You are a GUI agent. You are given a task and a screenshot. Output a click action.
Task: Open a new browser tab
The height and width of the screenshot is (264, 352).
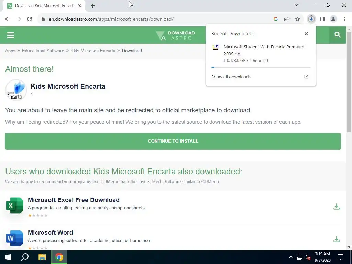pos(93,6)
